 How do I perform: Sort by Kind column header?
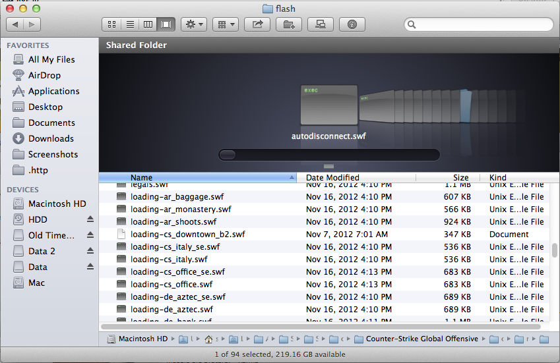coord(520,177)
